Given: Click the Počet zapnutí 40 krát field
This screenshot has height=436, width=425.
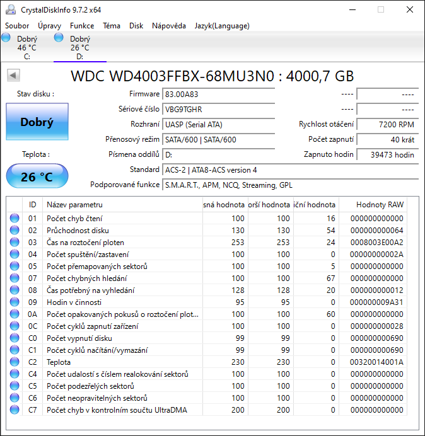Looking at the screenshot, I should (387, 139).
